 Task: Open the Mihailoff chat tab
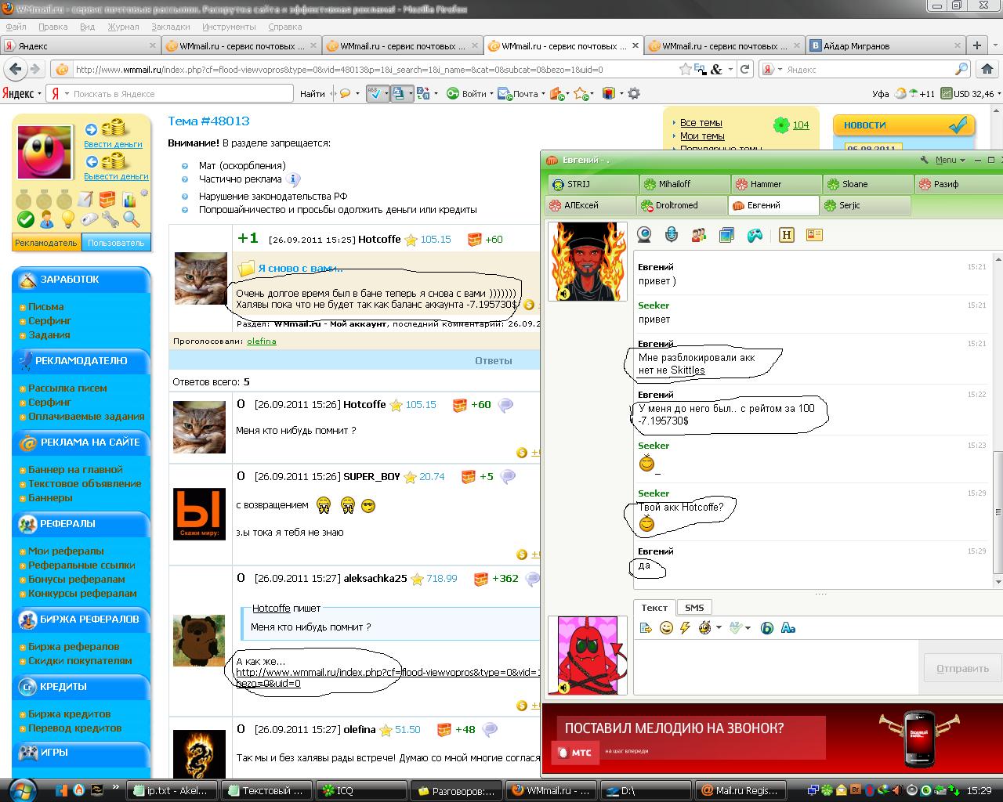684,184
